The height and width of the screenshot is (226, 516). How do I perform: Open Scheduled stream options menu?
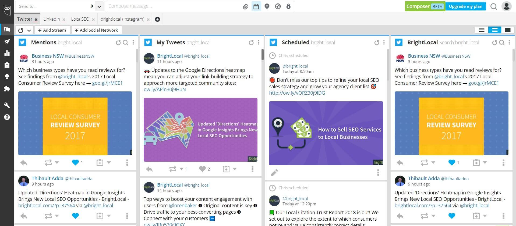(384, 43)
